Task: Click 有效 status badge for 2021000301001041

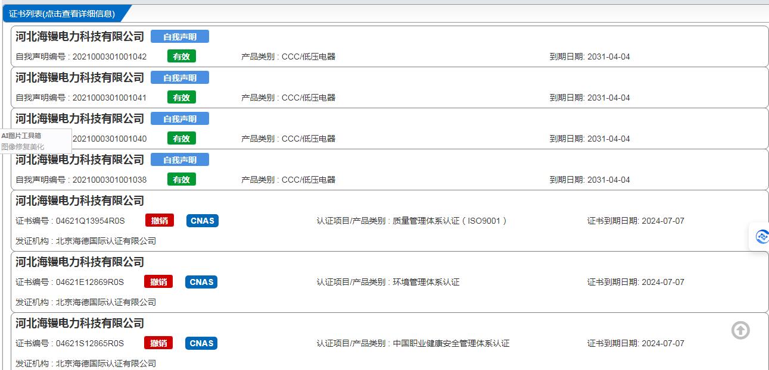Action: [181, 98]
